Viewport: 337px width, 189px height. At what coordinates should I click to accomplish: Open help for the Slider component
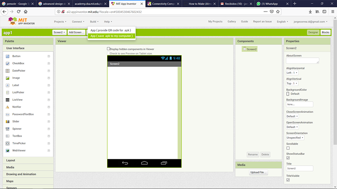[x=49, y=121]
